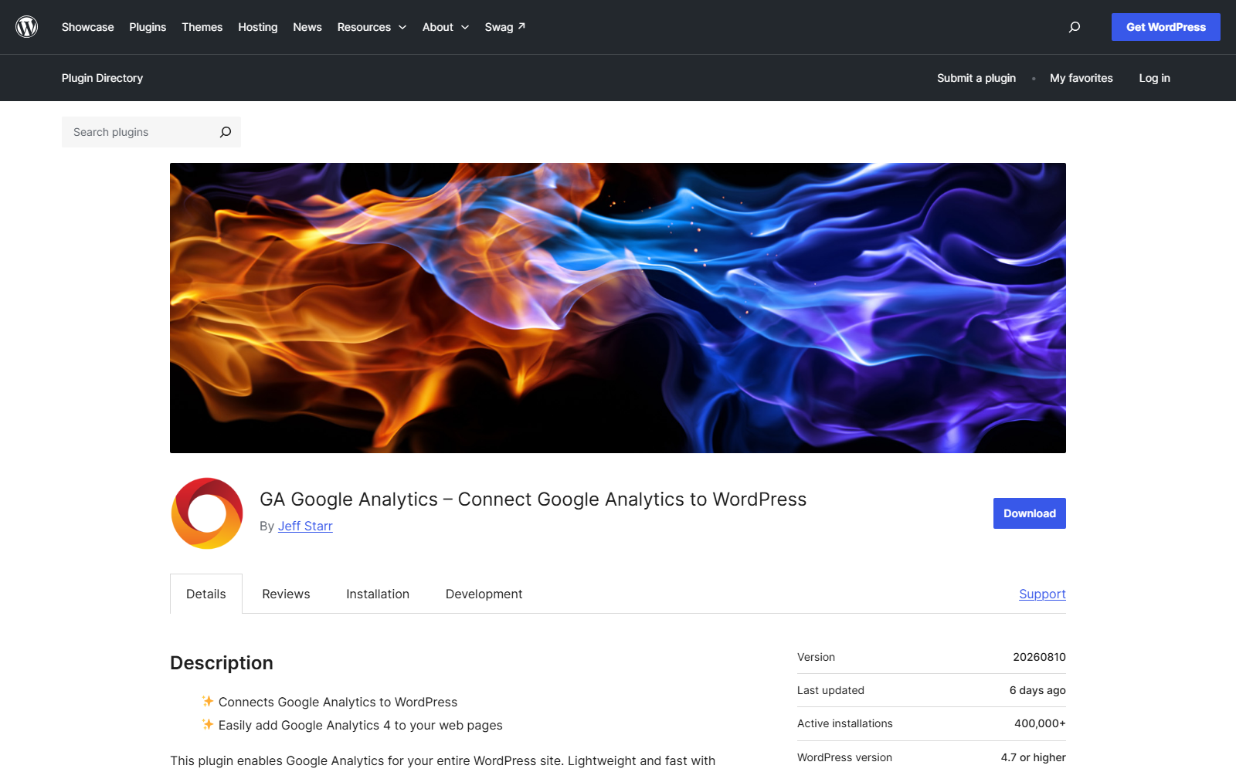Switch to the Reviews tab
Screen dimensions: 1236x772
(286, 594)
